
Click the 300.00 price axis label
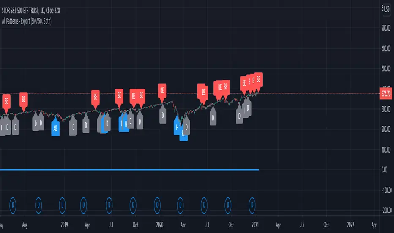[386, 109]
